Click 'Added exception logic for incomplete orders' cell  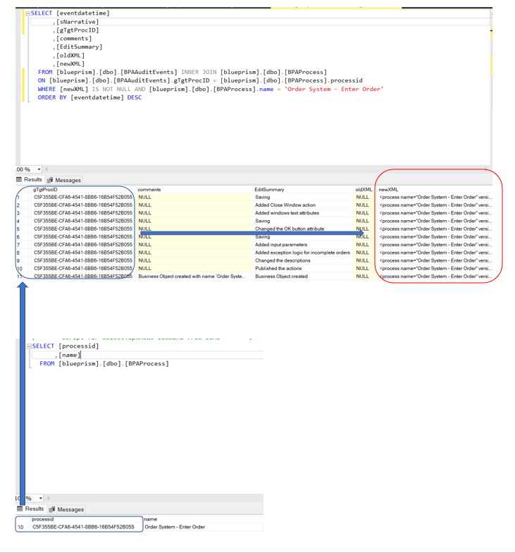303,253
